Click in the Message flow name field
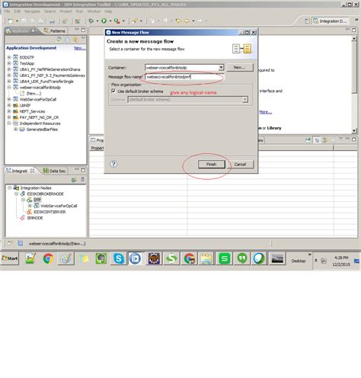This screenshot has width=361, height=378. tap(184, 77)
